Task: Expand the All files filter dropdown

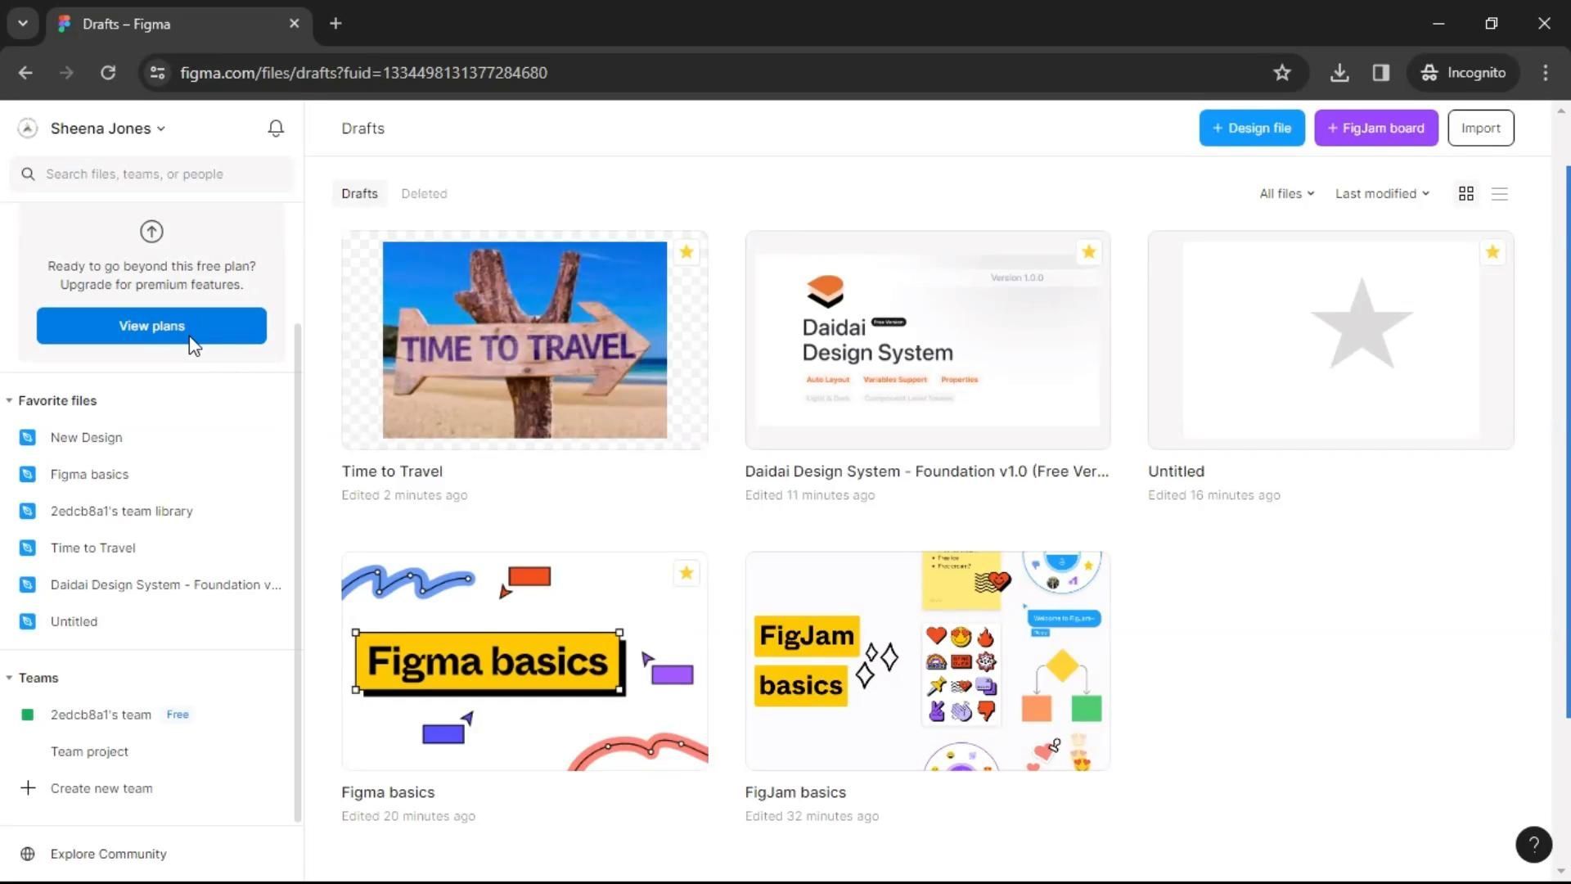Action: [x=1286, y=194]
